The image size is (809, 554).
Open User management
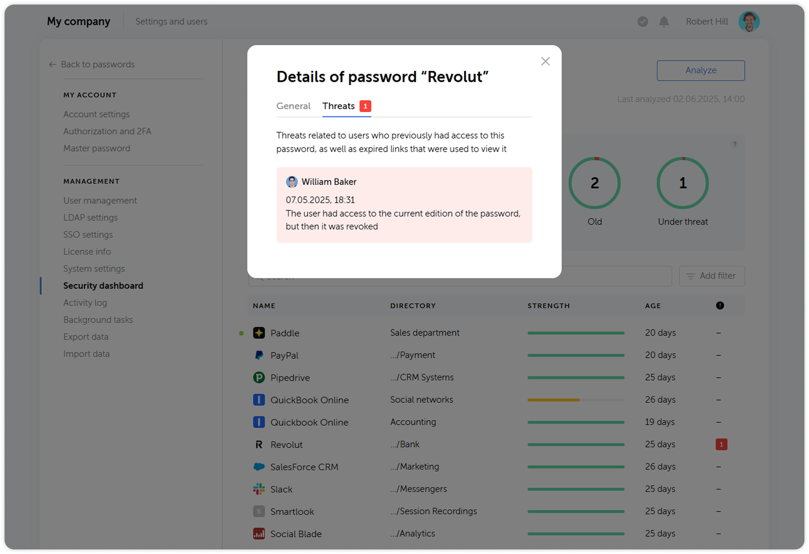100,201
